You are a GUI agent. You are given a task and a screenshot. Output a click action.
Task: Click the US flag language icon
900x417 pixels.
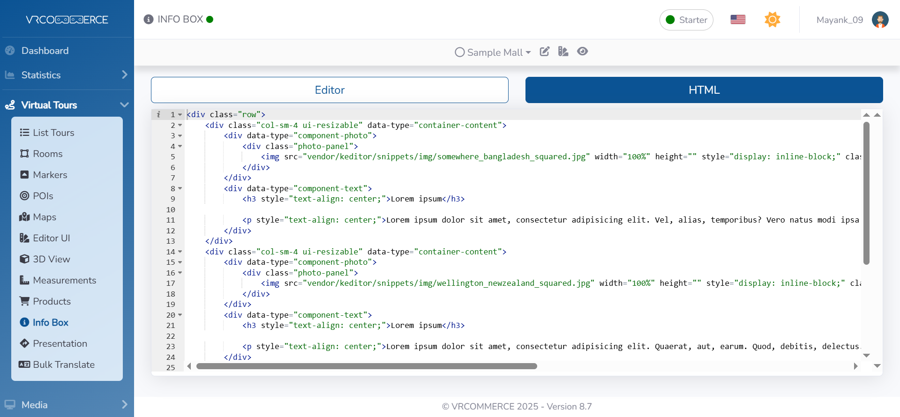[x=738, y=20]
